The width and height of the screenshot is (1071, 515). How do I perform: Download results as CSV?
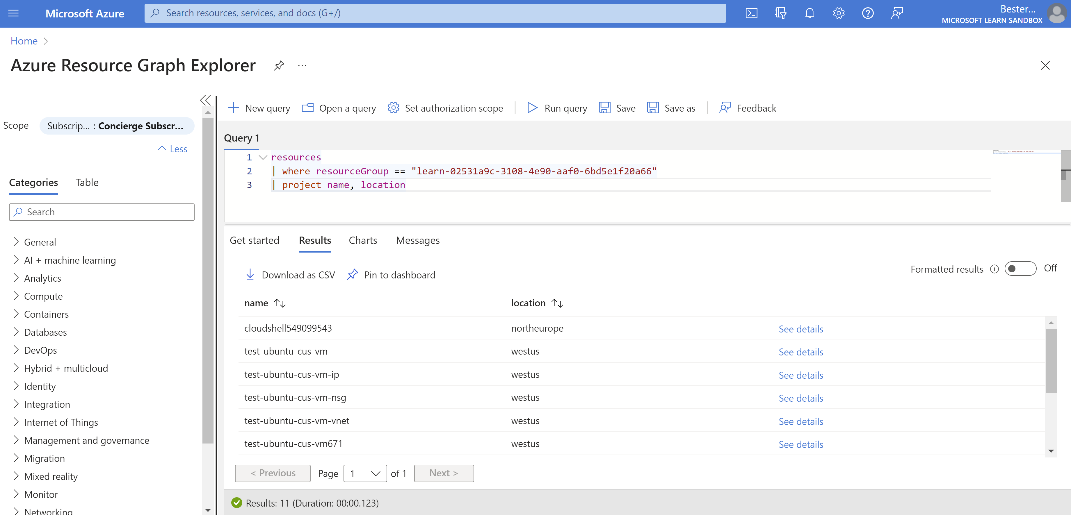pyautogui.click(x=290, y=275)
